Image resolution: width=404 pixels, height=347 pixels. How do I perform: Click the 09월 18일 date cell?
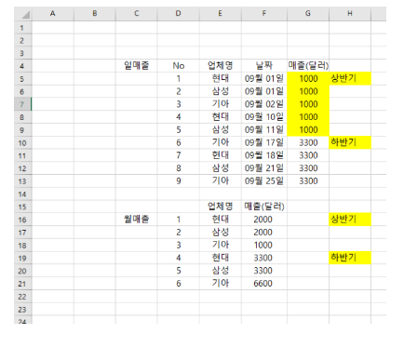264,155
